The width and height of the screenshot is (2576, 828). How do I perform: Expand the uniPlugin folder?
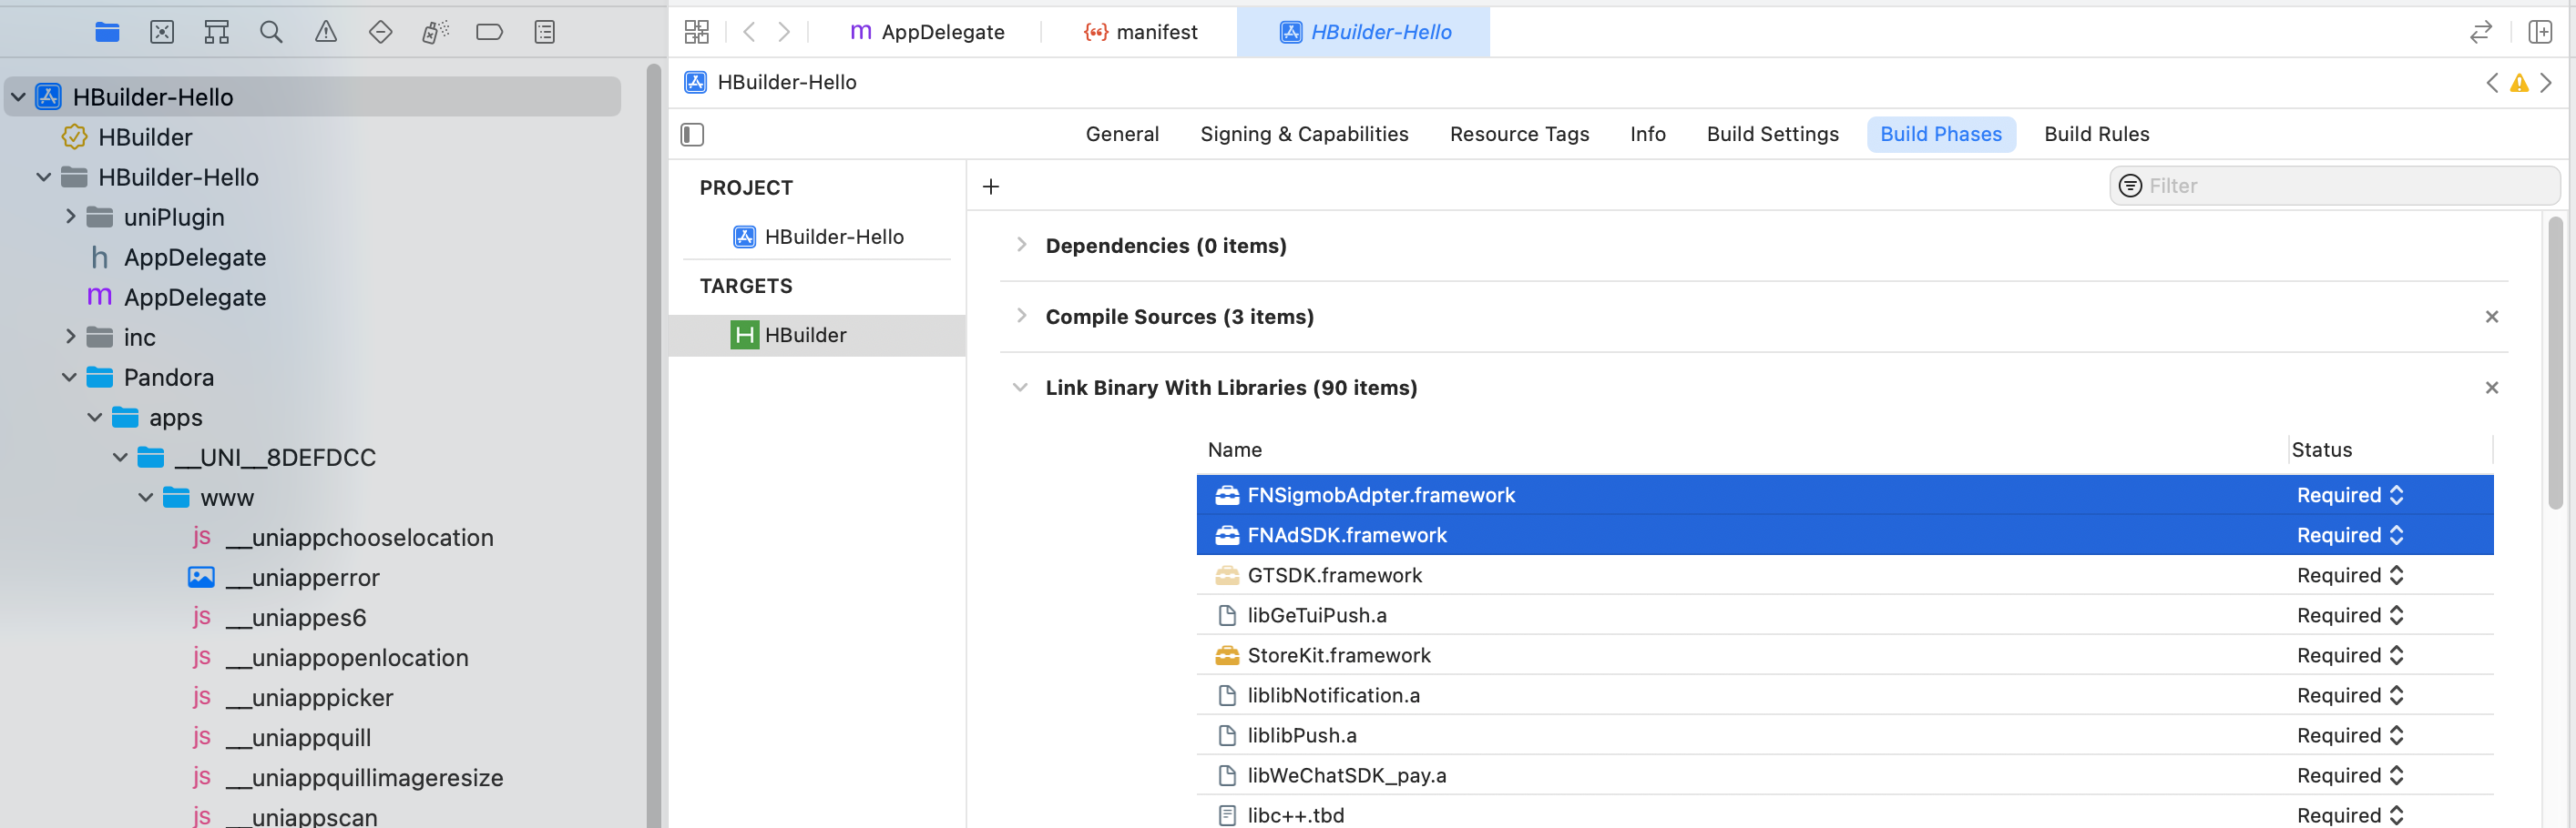click(70, 216)
